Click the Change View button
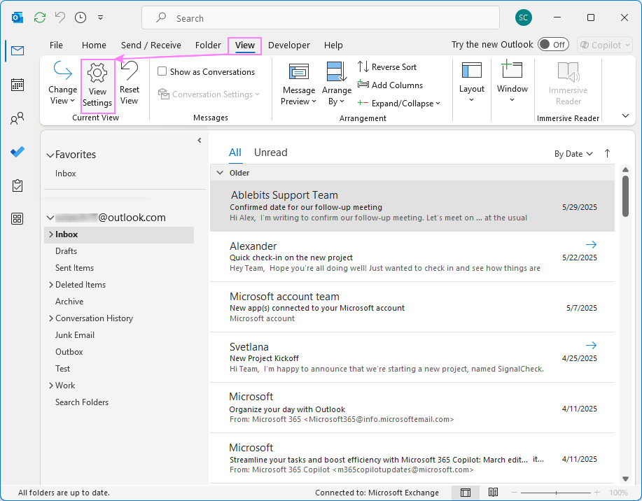Screen dimensions: 642x501 click(62, 83)
